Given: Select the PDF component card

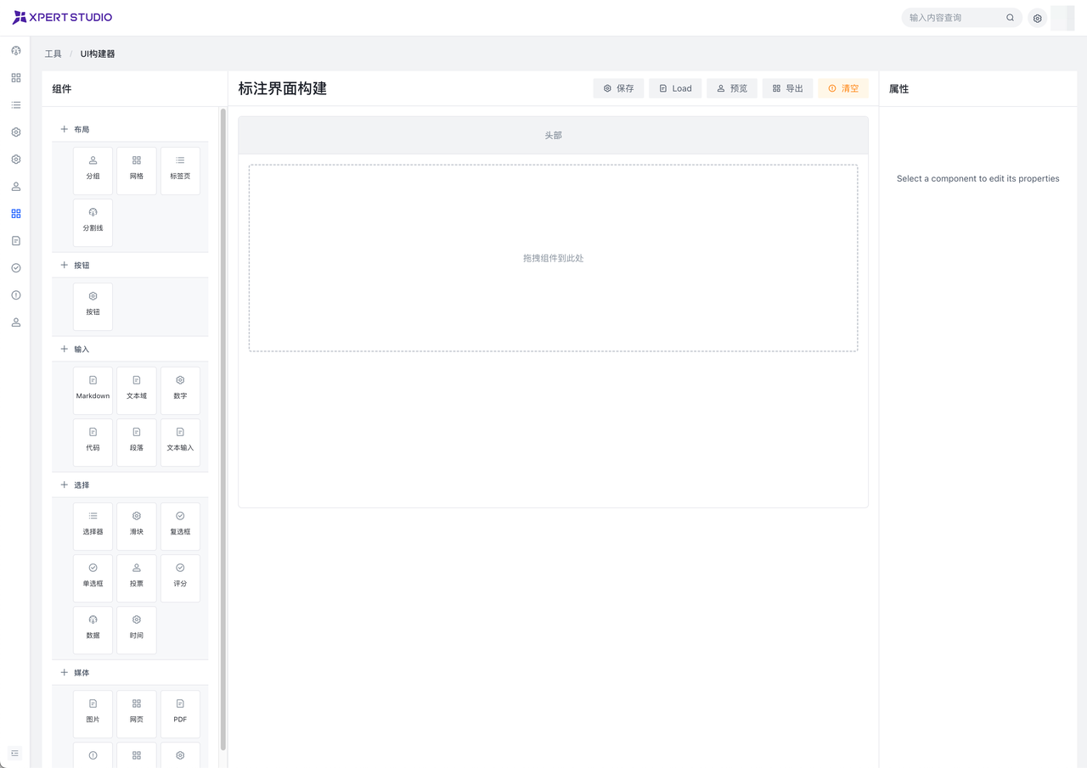Looking at the screenshot, I should pos(180,714).
